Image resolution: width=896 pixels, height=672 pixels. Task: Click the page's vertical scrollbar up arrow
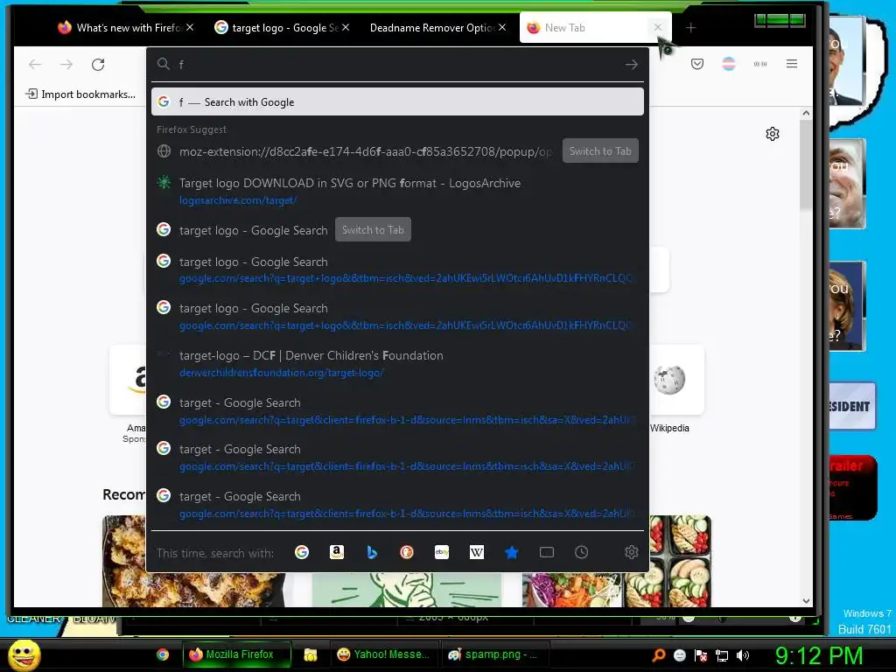[x=806, y=113]
